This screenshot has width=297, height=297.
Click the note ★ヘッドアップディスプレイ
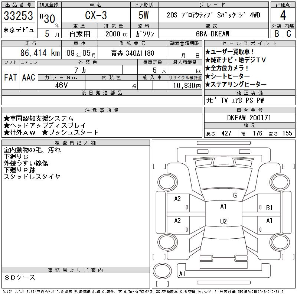[x=45, y=125]
